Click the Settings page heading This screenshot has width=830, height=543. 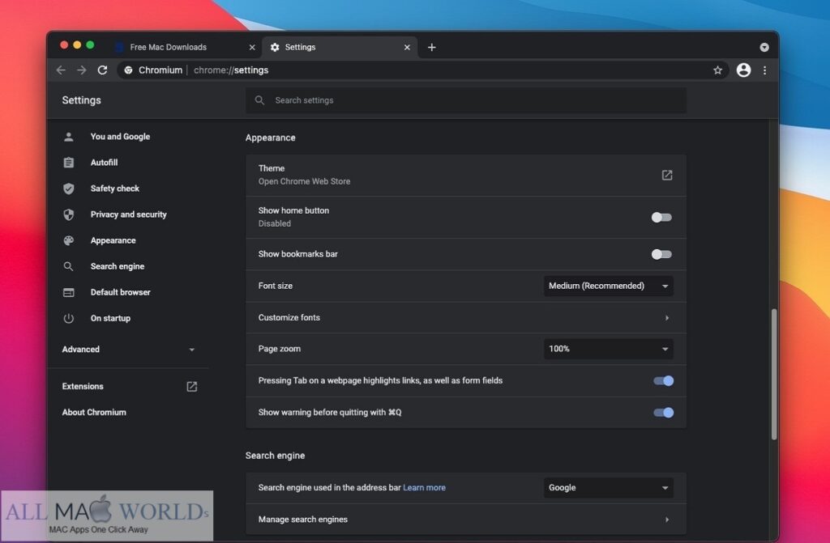(82, 100)
